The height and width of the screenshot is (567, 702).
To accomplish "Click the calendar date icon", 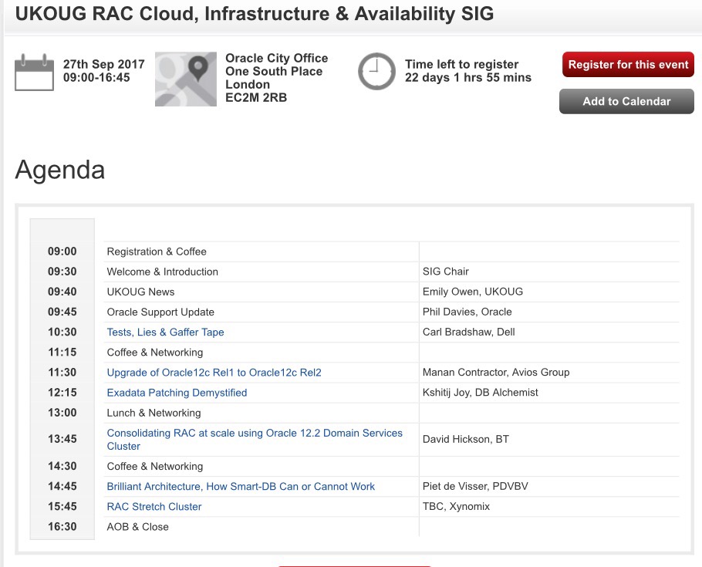I will point(35,72).
